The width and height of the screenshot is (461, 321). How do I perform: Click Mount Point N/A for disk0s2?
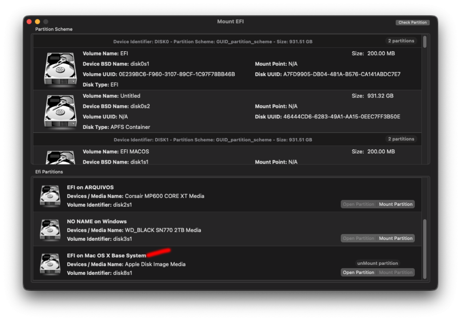click(276, 106)
